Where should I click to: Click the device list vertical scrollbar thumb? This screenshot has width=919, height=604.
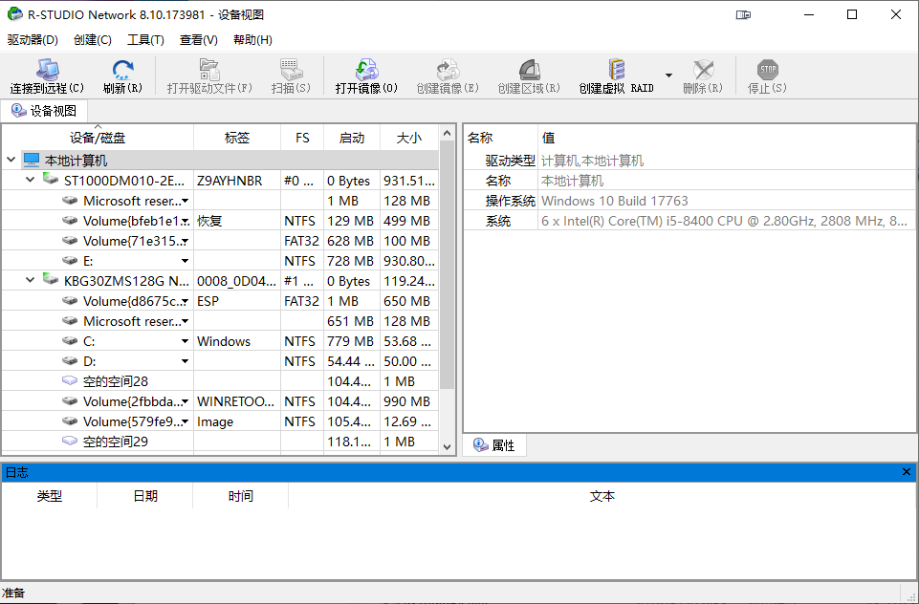point(448,265)
